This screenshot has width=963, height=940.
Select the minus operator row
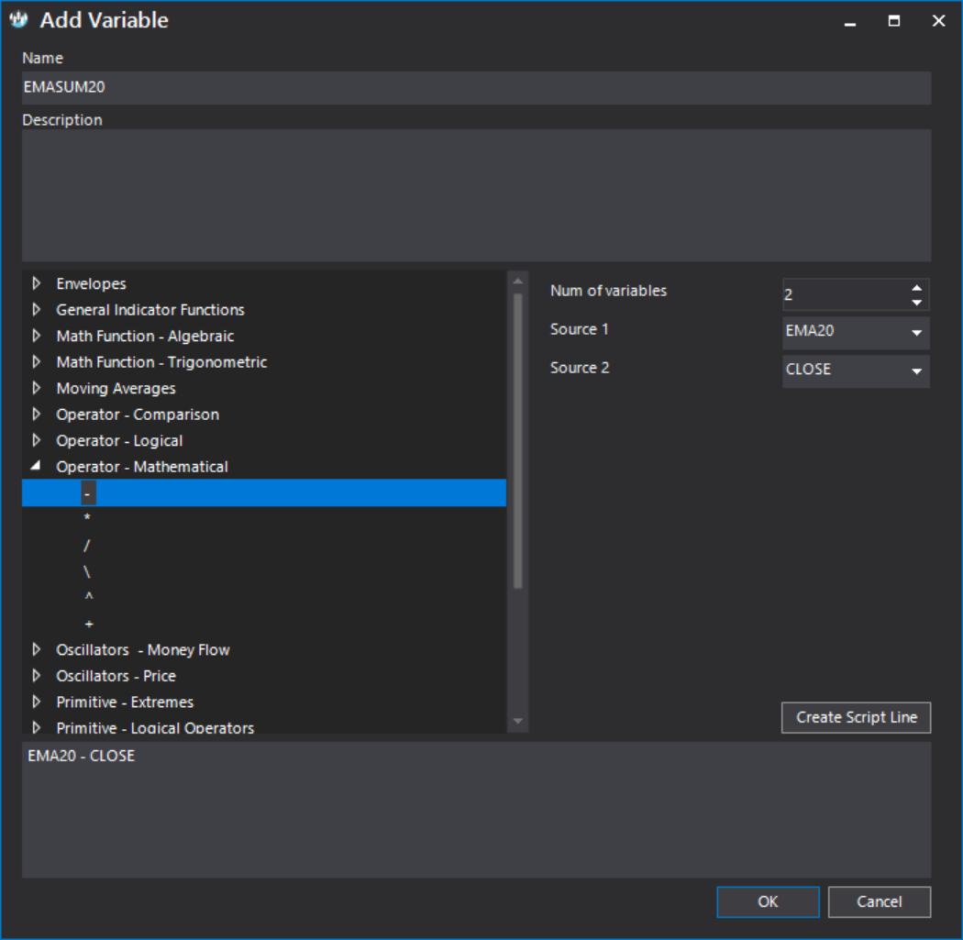point(264,493)
